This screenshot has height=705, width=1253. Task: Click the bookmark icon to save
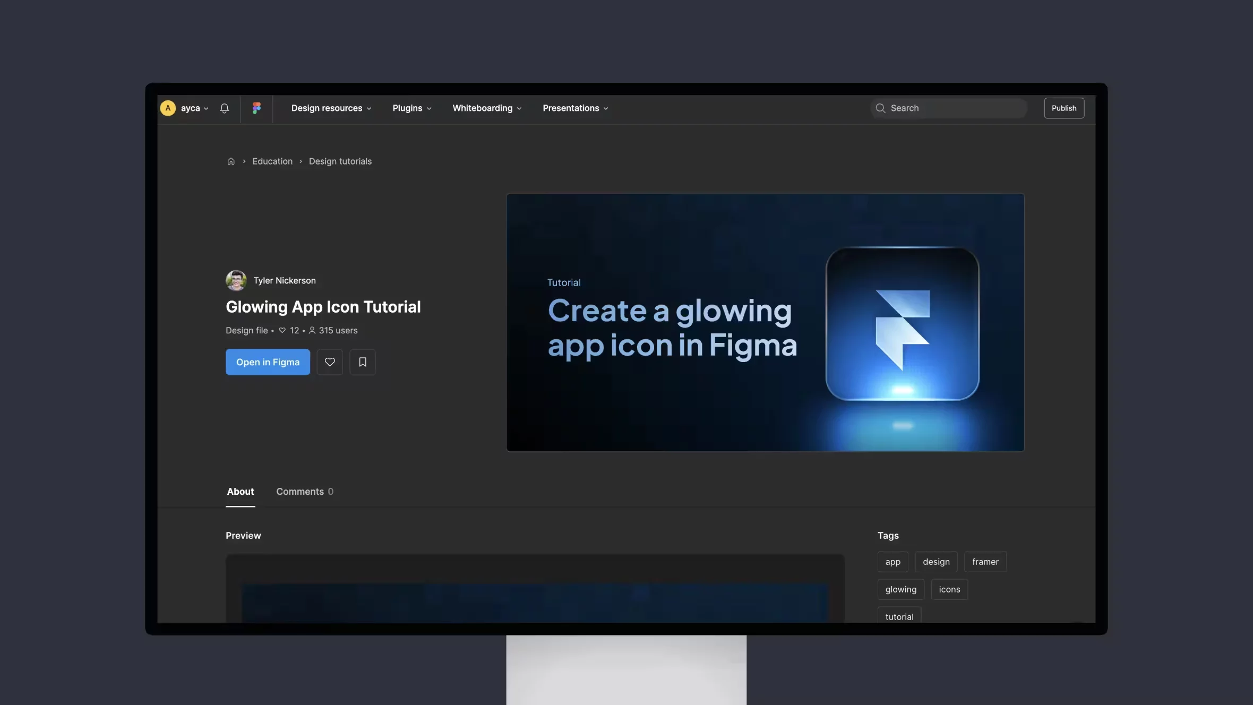pyautogui.click(x=363, y=362)
